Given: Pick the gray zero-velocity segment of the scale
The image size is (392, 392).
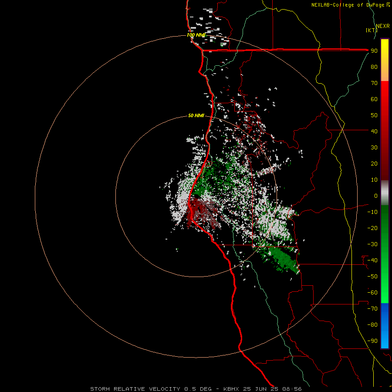Looking at the screenshot, I should (385, 193).
